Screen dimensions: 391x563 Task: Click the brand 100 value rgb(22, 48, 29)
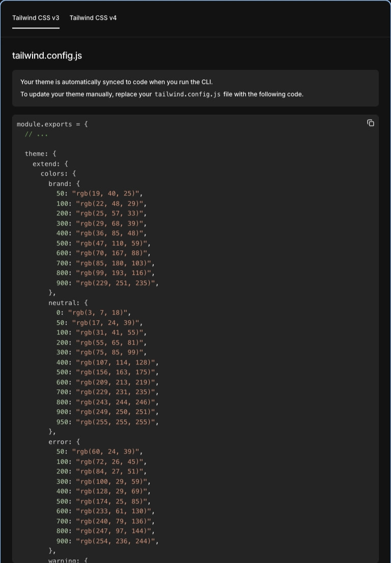pos(109,204)
